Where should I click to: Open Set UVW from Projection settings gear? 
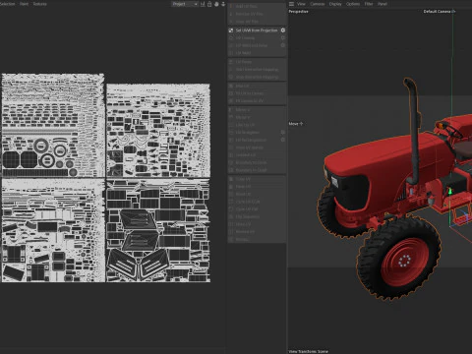pos(283,30)
